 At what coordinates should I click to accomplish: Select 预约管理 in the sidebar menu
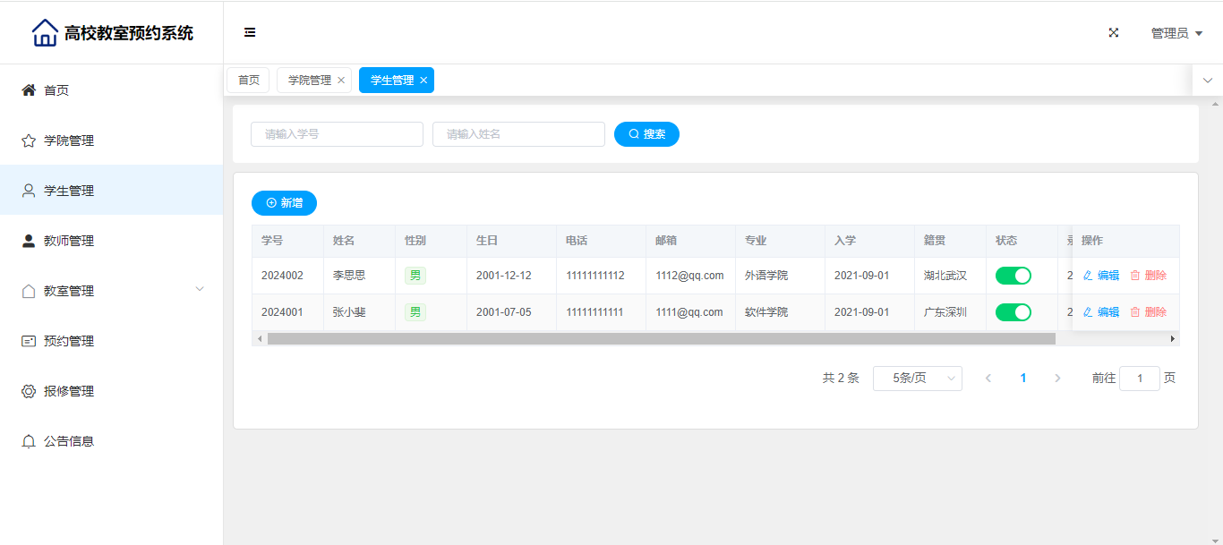[x=69, y=341]
